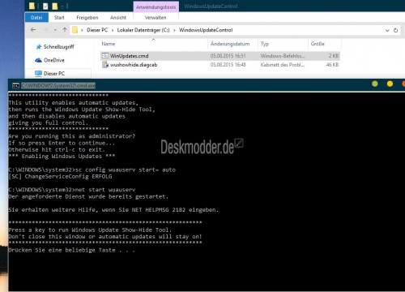Viewport: 405px width, 292px height.
Task: Sort files by Typ column
Action: [x=265, y=44]
